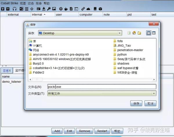Image resolution: width=174 pixels, height=137 pixels.
Task: Select the cobaltstrike+3.14 folder
Action: pos(57,68)
